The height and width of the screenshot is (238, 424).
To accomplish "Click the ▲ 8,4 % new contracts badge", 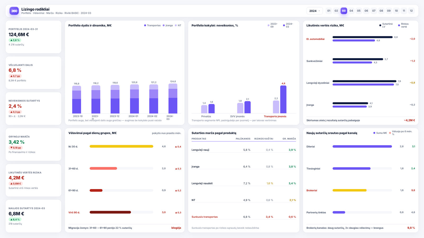I will [x=15, y=219].
